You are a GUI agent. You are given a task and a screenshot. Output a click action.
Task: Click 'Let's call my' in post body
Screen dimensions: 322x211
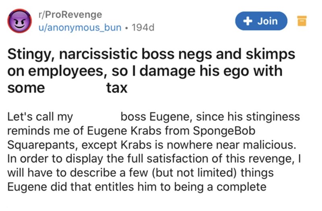point(40,117)
